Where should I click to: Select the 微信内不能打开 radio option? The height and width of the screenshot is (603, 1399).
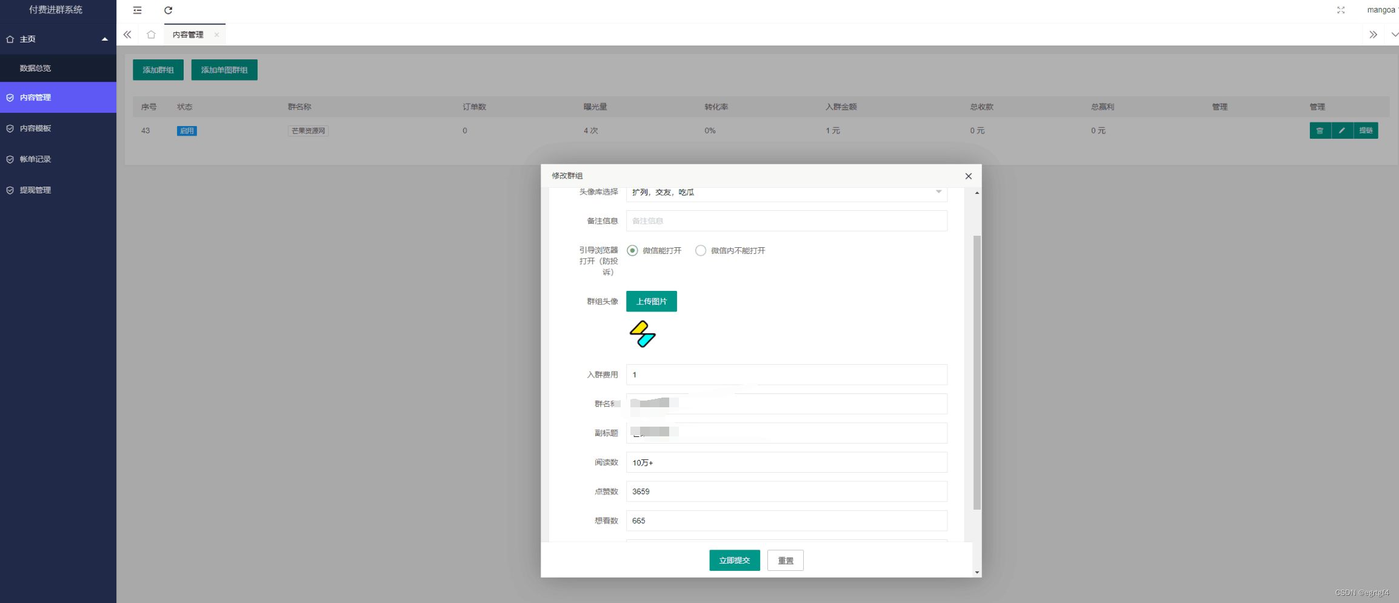point(701,251)
